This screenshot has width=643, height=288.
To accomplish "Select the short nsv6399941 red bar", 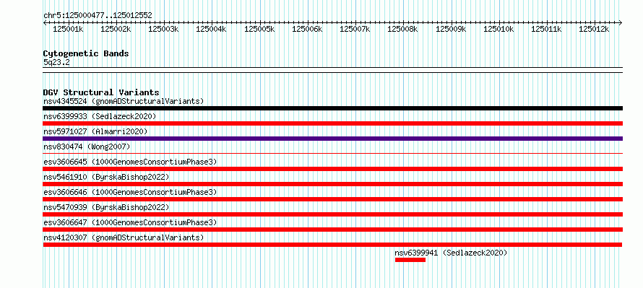I will coord(410,260).
